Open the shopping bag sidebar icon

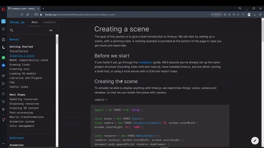click(3, 39)
